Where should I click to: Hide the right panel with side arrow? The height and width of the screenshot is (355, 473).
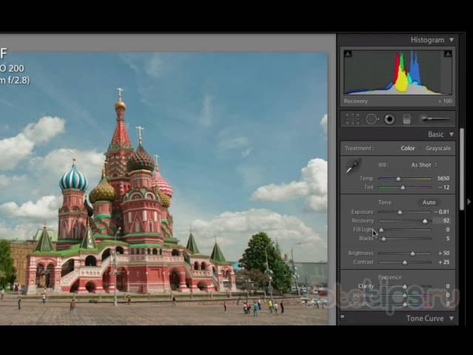tap(469, 201)
